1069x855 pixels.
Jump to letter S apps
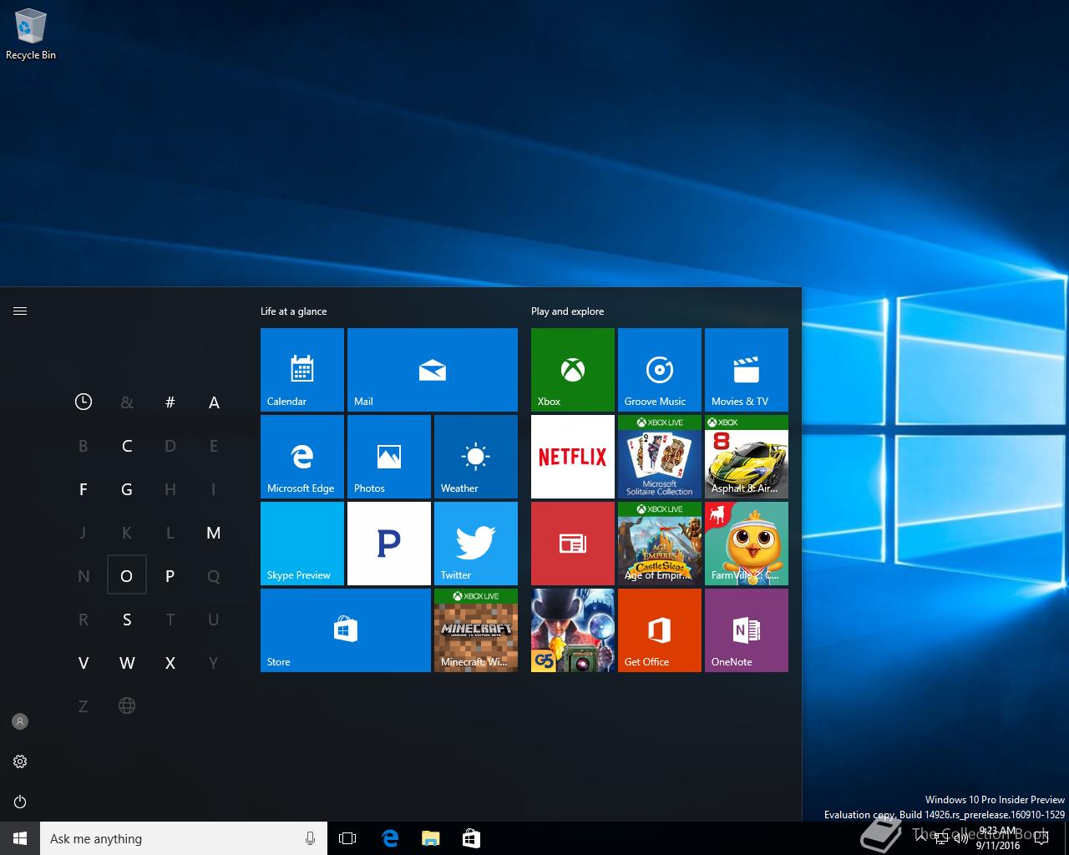[x=127, y=620]
